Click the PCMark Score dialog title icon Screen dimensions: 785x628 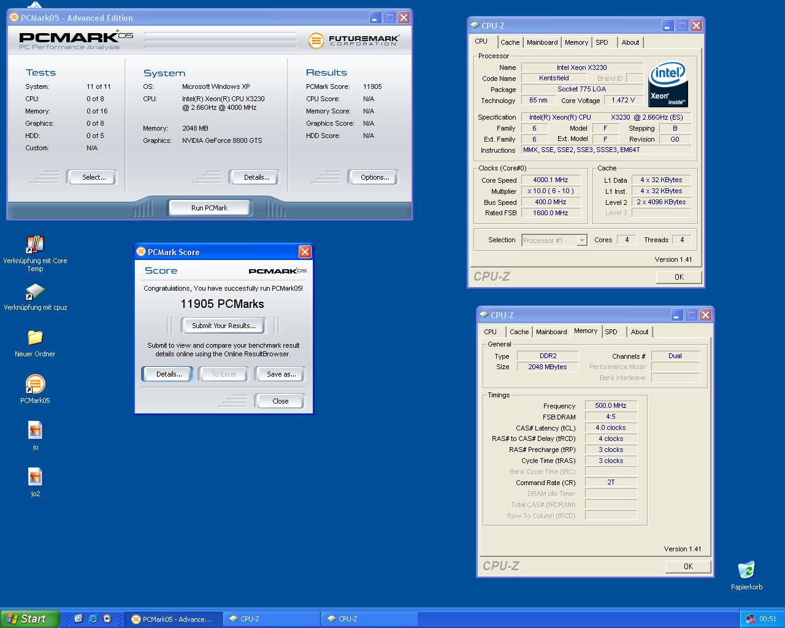(x=141, y=251)
